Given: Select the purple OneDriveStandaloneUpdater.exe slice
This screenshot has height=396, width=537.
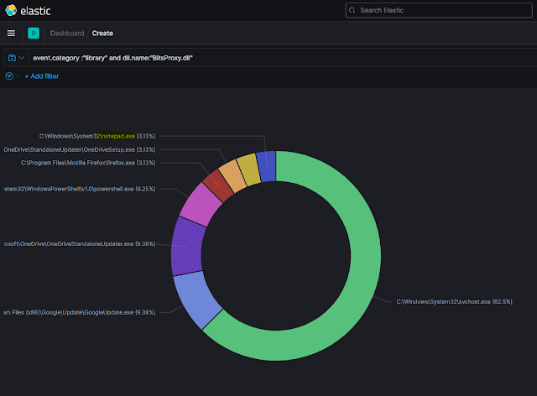Looking at the screenshot, I should click(x=185, y=247).
